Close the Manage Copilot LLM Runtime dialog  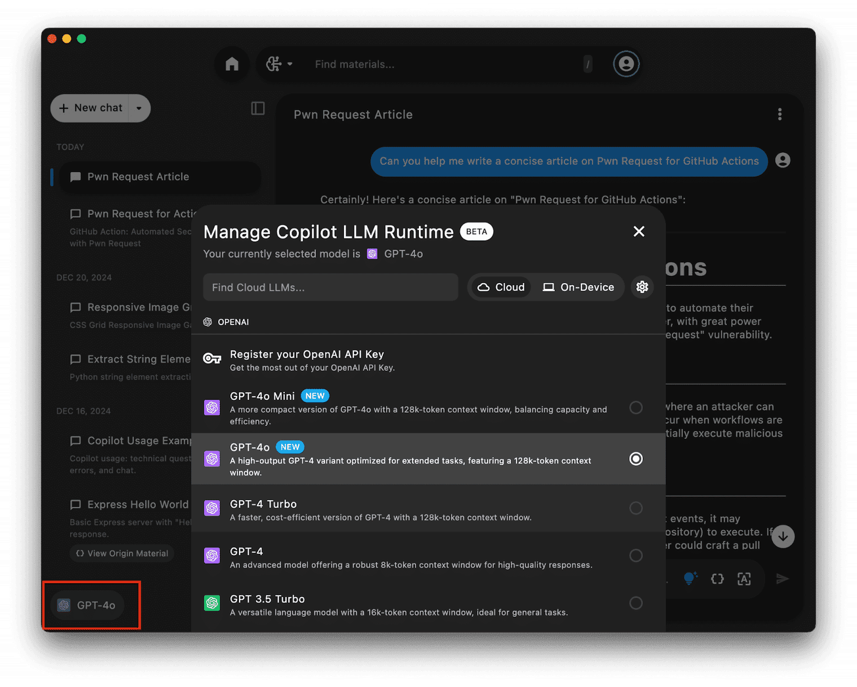click(639, 231)
